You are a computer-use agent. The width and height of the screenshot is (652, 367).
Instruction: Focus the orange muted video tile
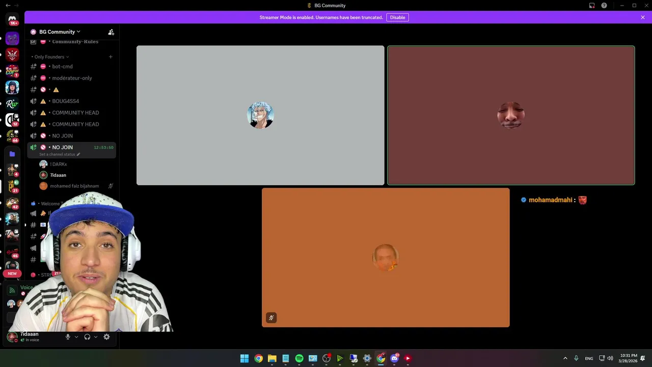(x=386, y=257)
